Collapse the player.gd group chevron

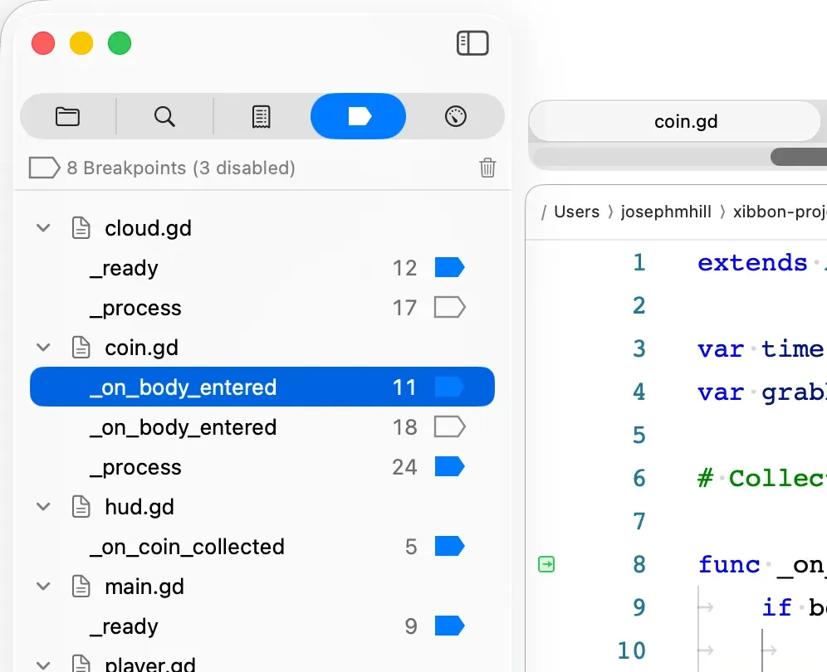43,664
